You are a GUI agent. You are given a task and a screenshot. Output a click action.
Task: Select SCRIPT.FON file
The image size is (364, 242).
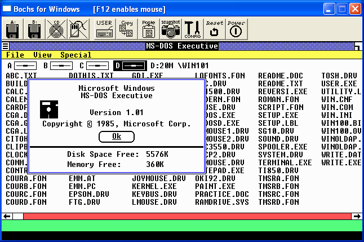click(x=281, y=107)
